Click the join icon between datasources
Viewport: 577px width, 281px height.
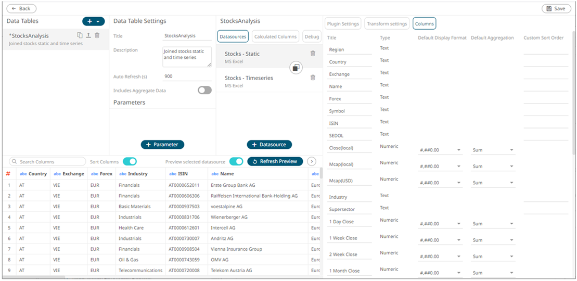(296, 68)
